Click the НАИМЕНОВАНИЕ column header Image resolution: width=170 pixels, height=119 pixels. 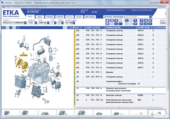point(121,28)
